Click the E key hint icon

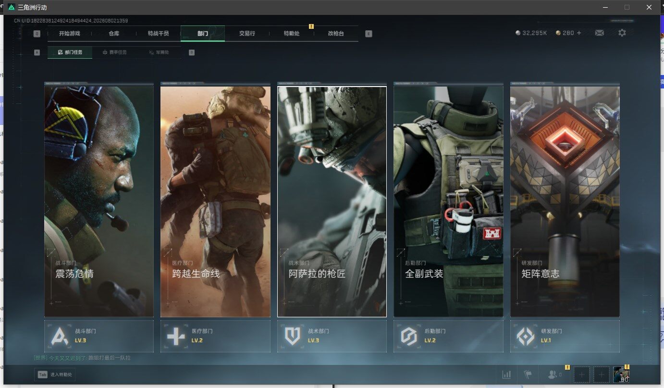(369, 34)
